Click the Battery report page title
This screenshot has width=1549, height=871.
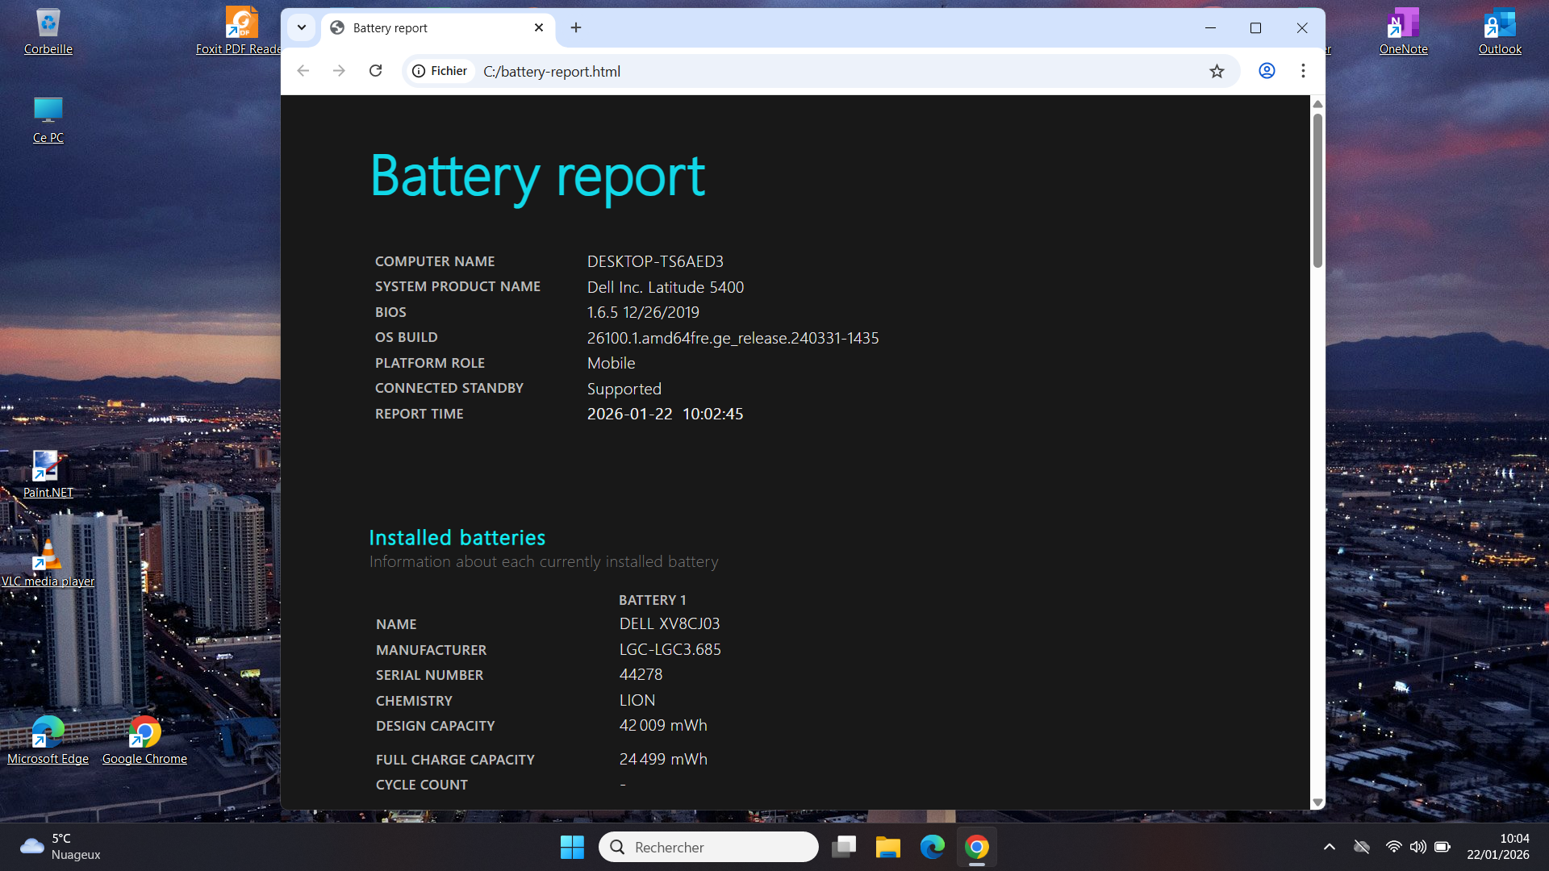point(537,177)
